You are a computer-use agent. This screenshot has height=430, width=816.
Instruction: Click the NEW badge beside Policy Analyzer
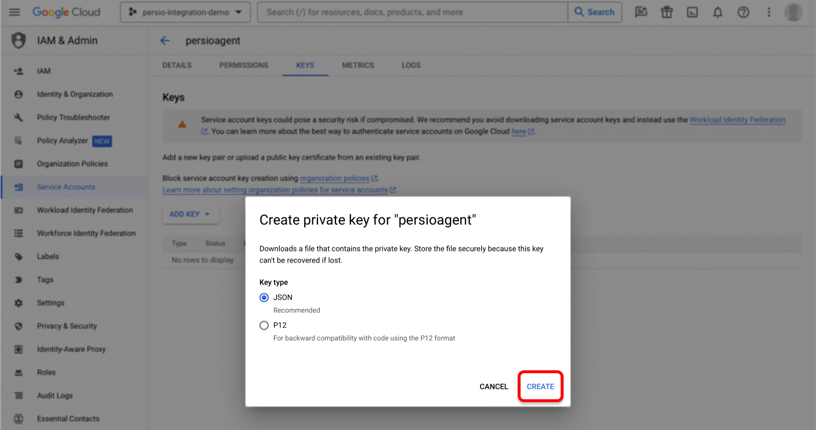(102, 141)
